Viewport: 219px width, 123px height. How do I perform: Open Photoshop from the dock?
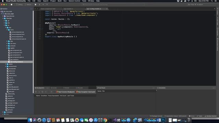point(163,120)
